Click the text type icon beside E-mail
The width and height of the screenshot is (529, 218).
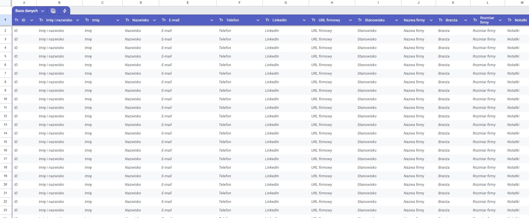pos(164,20)
